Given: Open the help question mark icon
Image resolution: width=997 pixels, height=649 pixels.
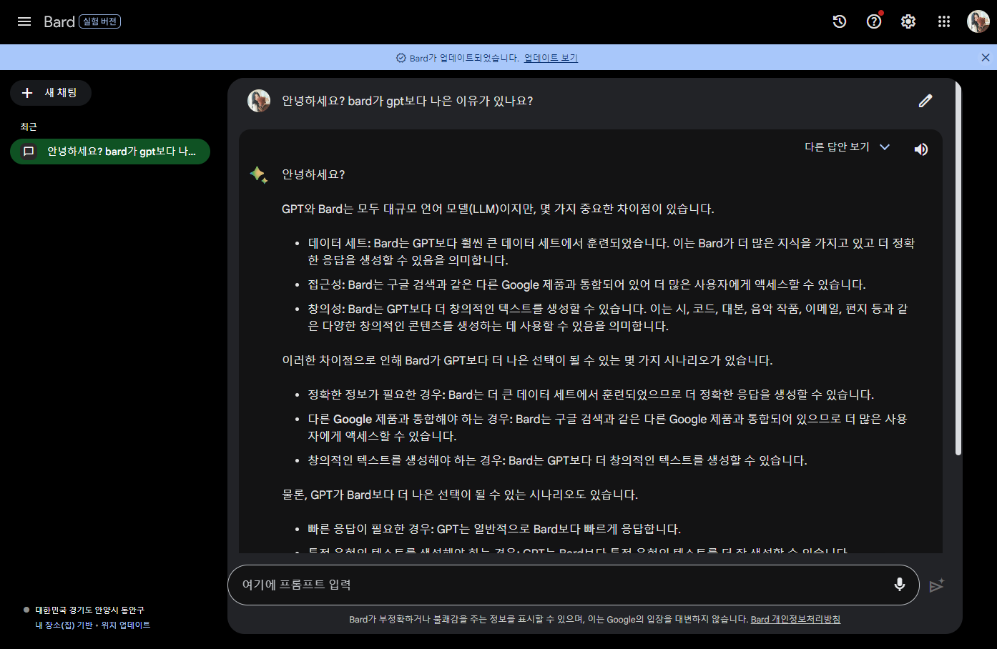Looking at the screenshot, I should tap(874, 21).
